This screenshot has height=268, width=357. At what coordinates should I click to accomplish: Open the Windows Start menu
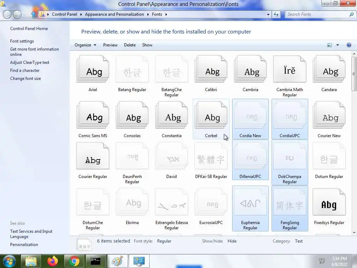coord(9,261)
